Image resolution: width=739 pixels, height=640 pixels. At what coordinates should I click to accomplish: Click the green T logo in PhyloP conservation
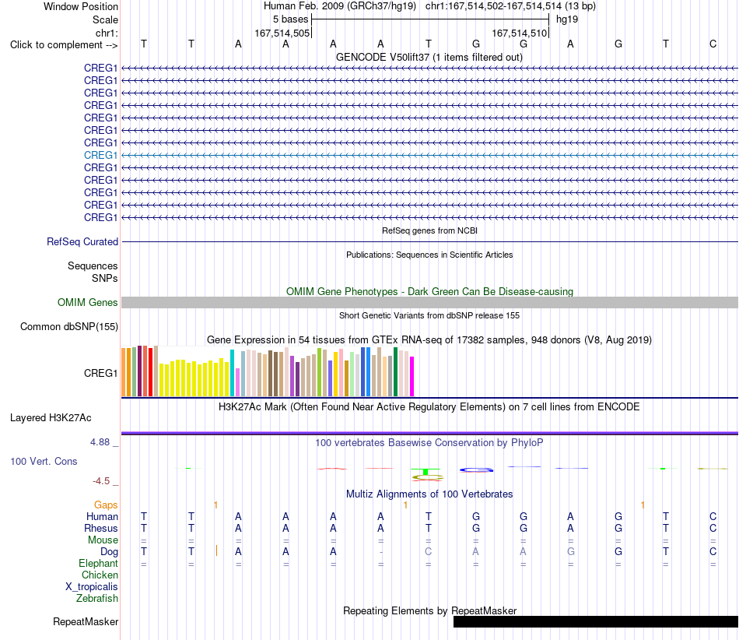(x=426, y=472)
